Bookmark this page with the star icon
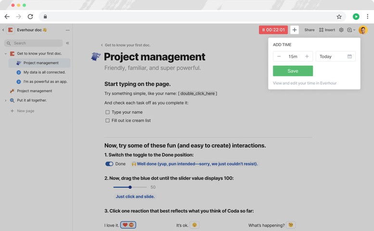 tap(339, 16)
